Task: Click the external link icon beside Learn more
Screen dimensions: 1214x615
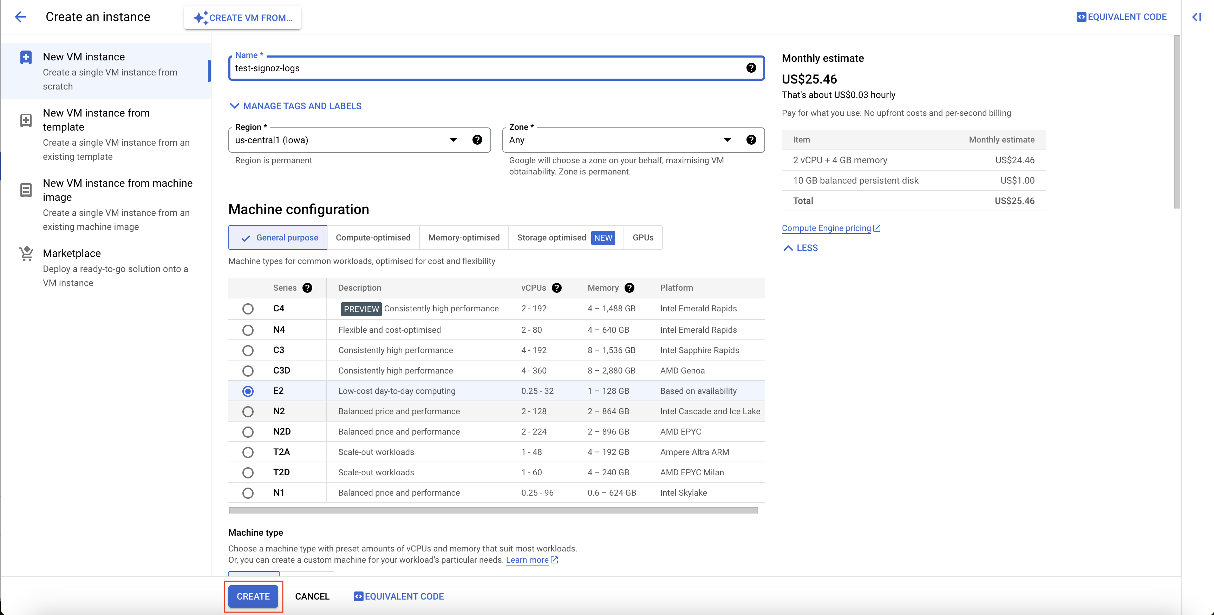Action: 555,560
